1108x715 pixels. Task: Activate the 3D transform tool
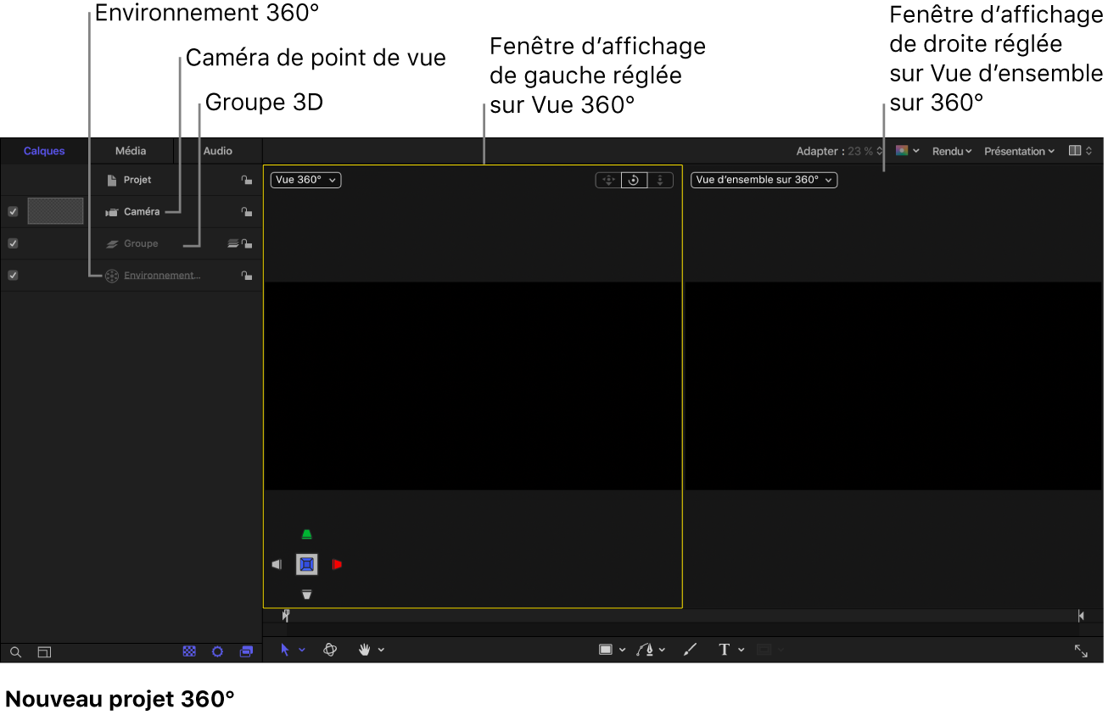[330, 650]
